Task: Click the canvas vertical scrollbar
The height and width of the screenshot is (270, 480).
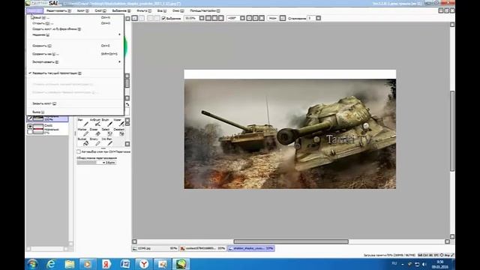Action: [452, 131]
